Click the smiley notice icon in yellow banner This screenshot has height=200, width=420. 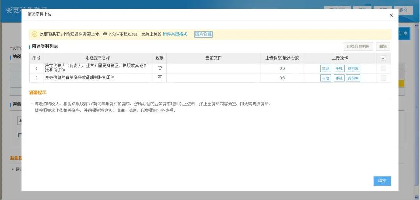[x=35, y=34]
